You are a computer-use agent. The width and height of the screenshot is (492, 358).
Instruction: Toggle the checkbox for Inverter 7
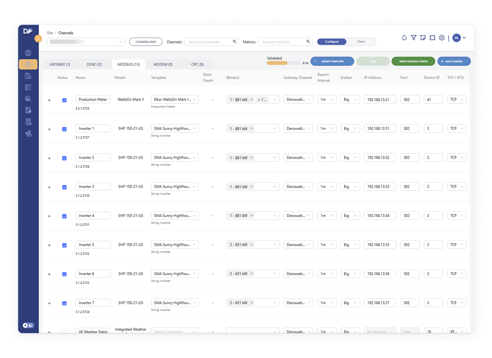pos(64,303)
